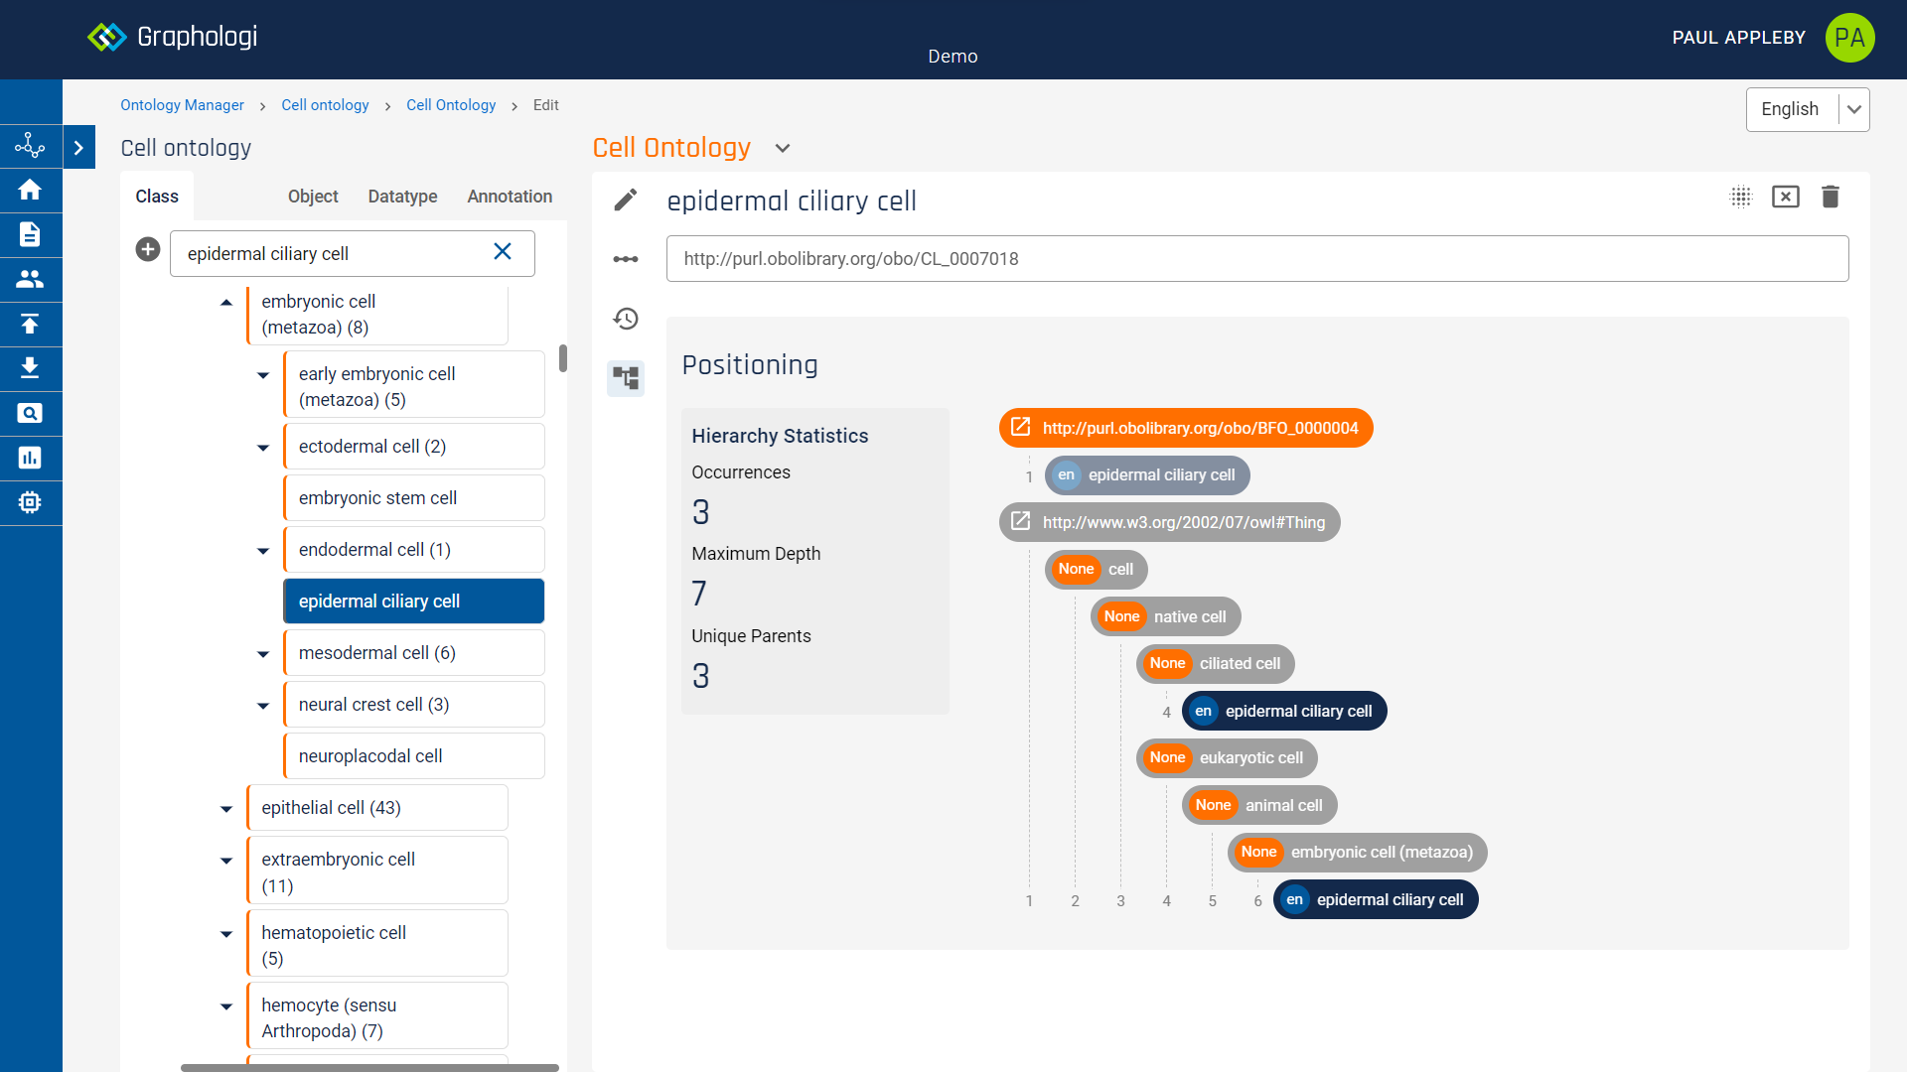Click the sidebar download icon
The height and width of the screenshot is (1072, 1907).
click(x=30, y=368)
